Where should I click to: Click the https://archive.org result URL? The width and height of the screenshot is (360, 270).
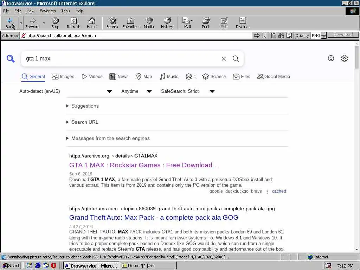(114, 156)
